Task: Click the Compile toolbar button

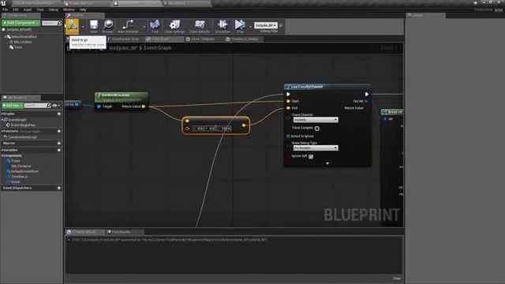Action: click(72, 26)
